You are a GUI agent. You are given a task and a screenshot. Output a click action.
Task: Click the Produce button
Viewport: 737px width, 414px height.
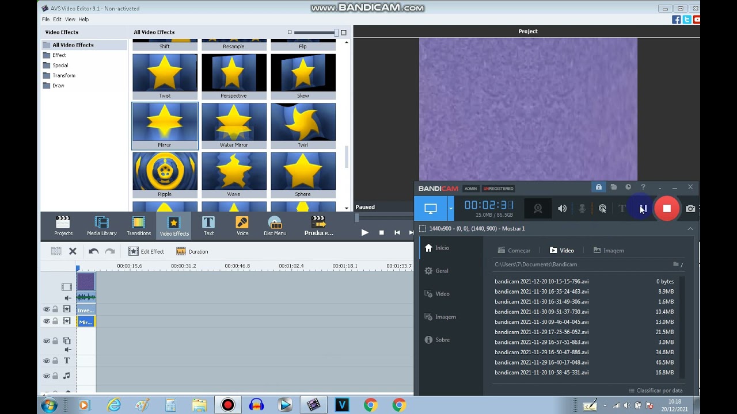click(318, 226)
